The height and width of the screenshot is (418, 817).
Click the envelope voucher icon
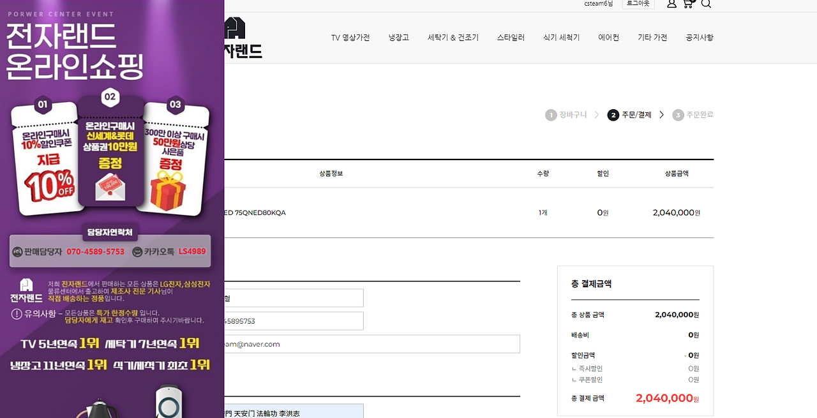(x=110, y=186)
